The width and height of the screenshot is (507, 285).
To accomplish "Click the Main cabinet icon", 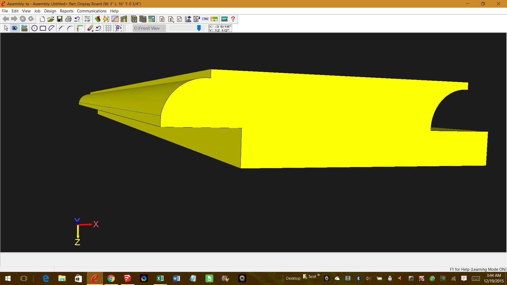I will click(24, 28).
